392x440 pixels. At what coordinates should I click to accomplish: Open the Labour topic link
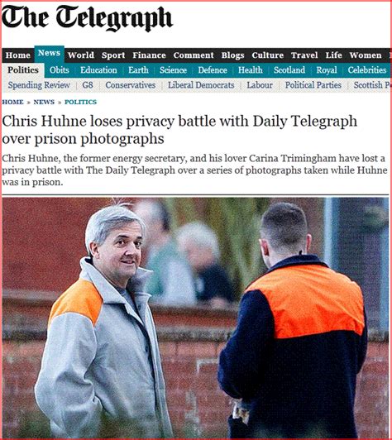[x=260, y=85]
